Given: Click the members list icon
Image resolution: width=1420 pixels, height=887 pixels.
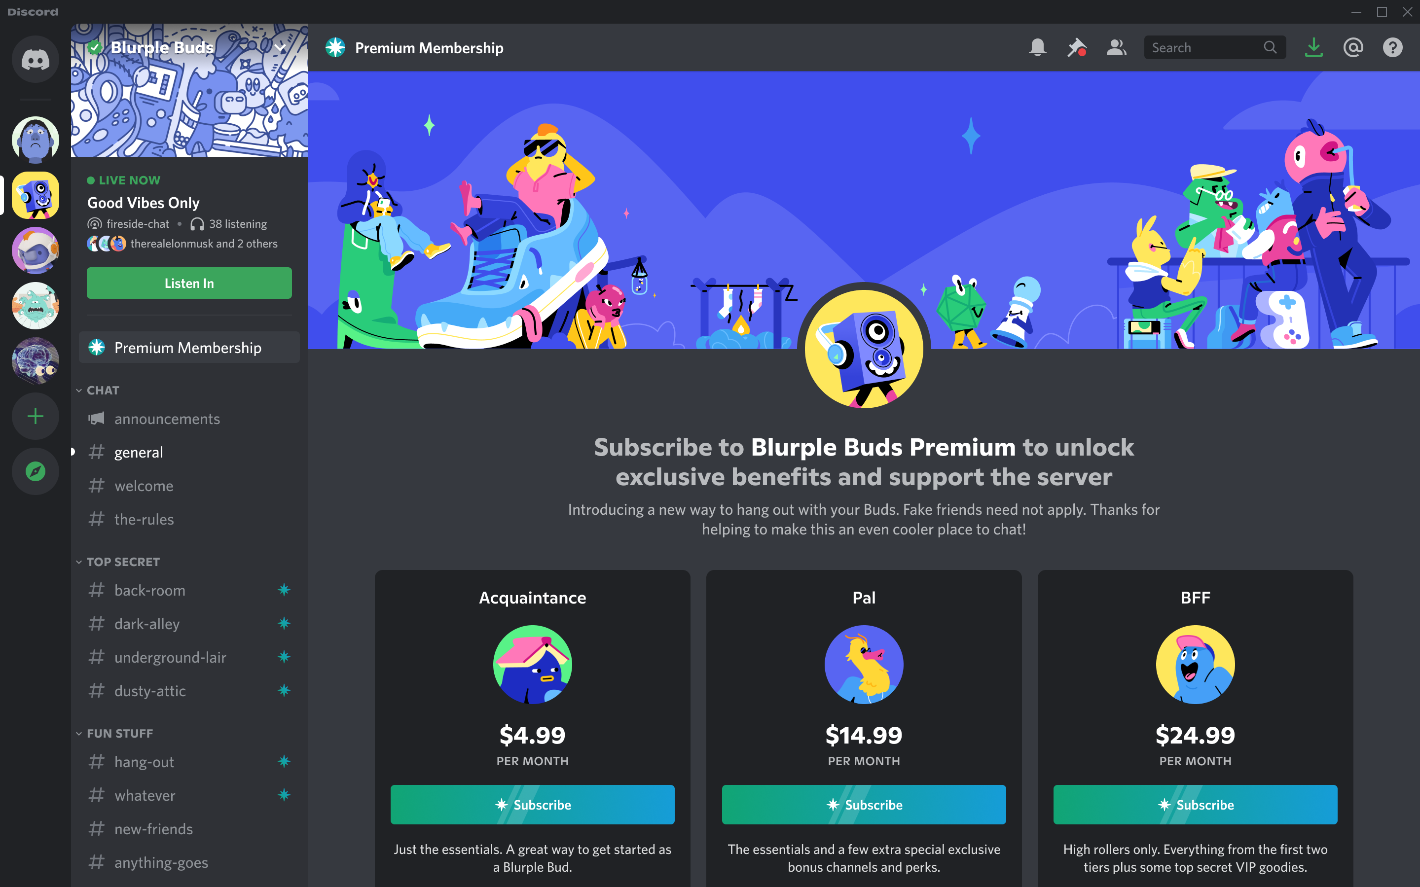Looking at the screenshot, I should [x=1116, y=47].
